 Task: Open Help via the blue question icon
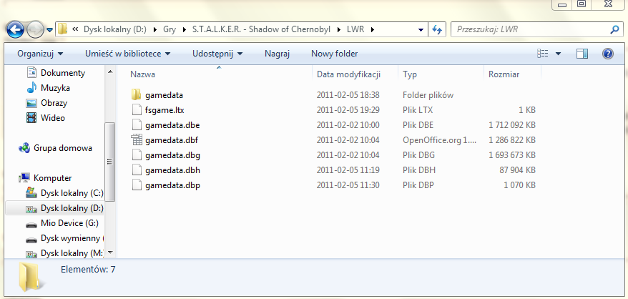click(x=607, y=54)
